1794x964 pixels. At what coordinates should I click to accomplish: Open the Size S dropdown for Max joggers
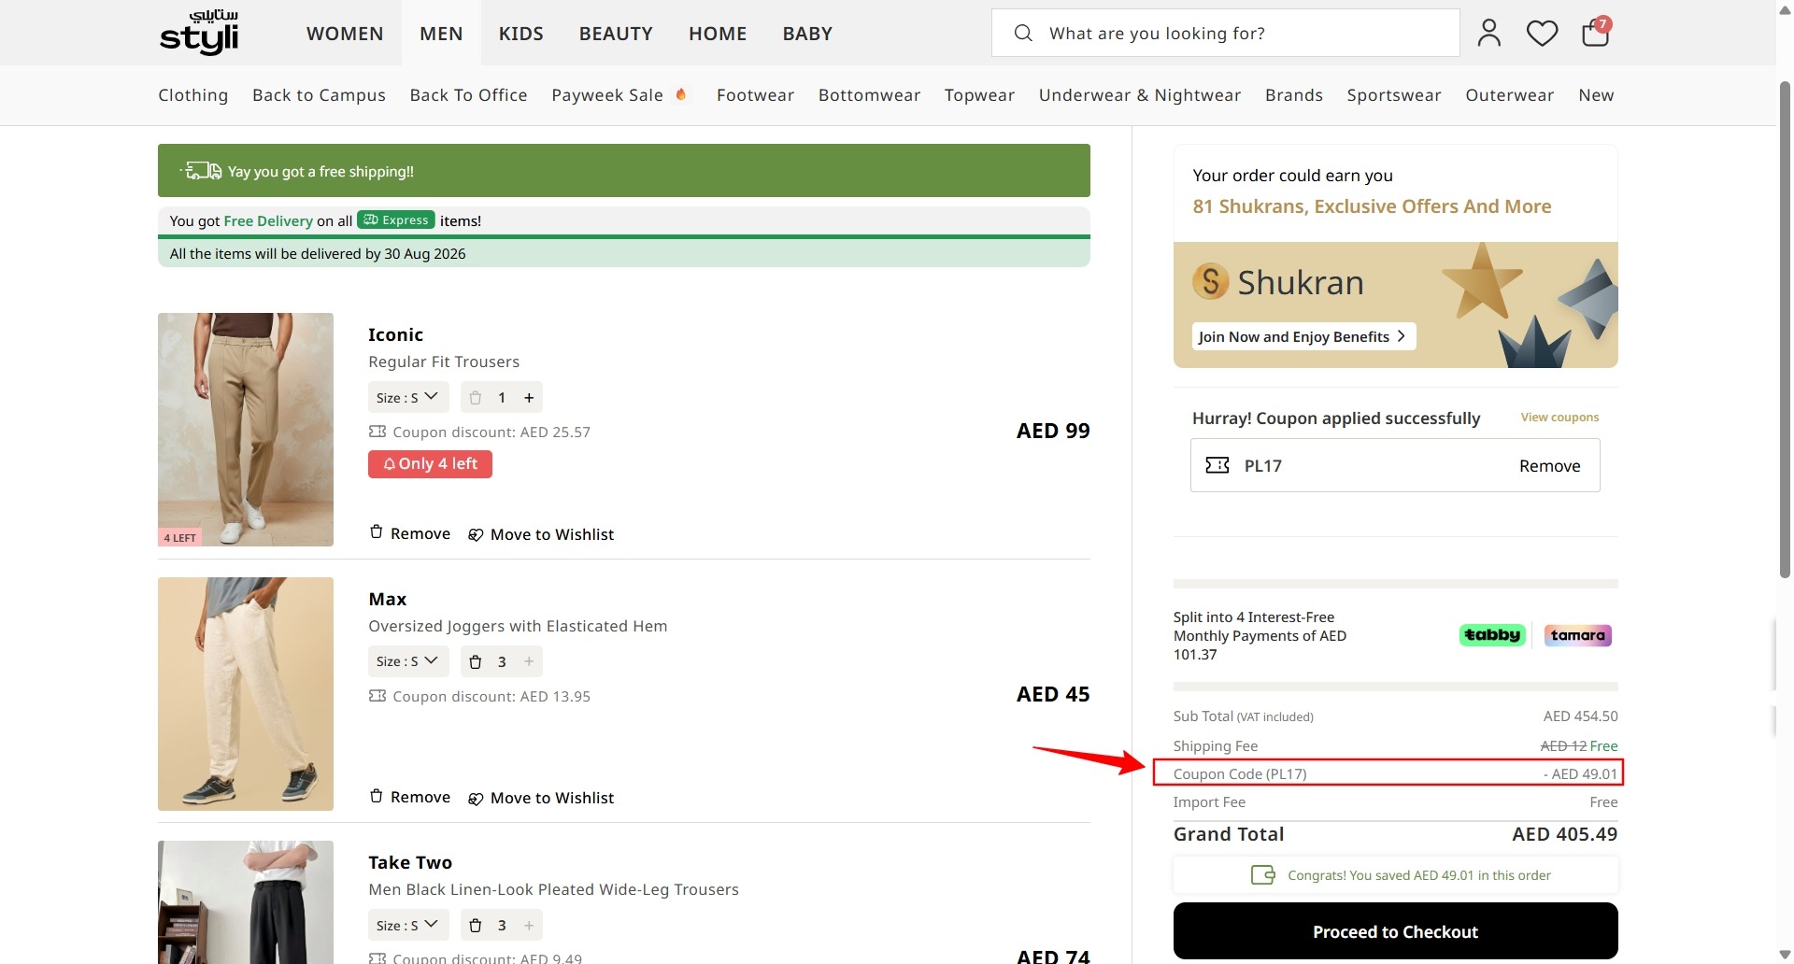coord(407,662)
